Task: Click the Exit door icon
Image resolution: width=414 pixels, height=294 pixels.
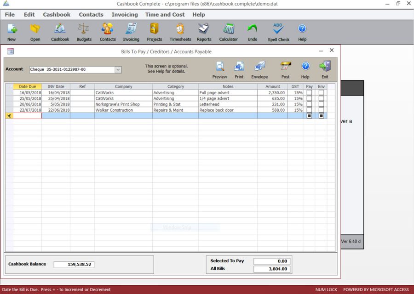Action: [325, 66]
